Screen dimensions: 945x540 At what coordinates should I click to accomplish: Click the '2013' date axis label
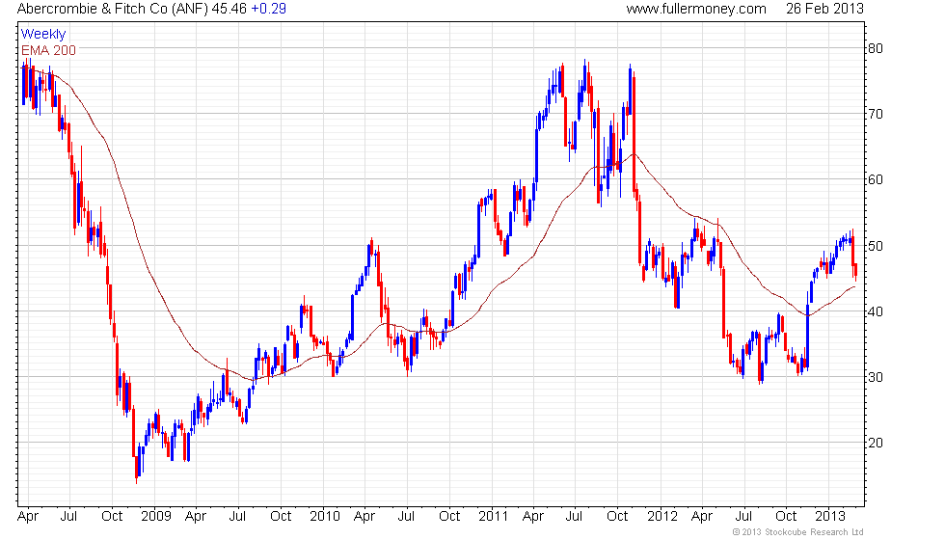coord(830,517)
